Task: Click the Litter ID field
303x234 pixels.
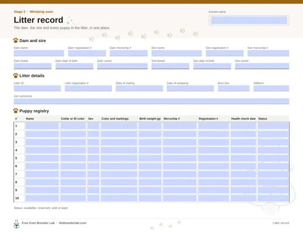Action: tap(37, 88)
